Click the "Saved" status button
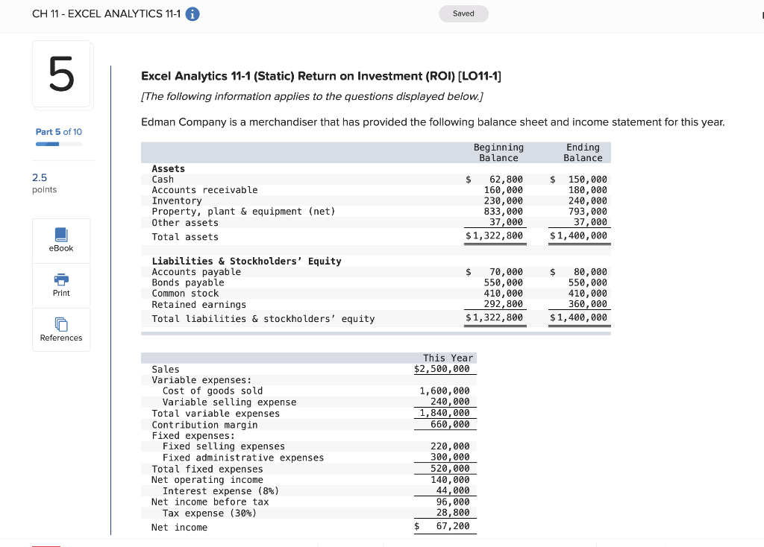The height and width of the screenshot is (547, 764). [463, 13]
